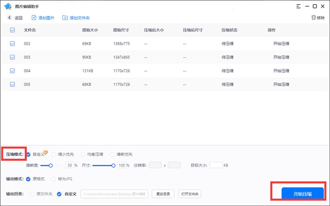Image resolution: width=330 pixels, height=206 pixels.
Task: Uncheck the checkbox for file 002
Action: (x=12, y=43)
